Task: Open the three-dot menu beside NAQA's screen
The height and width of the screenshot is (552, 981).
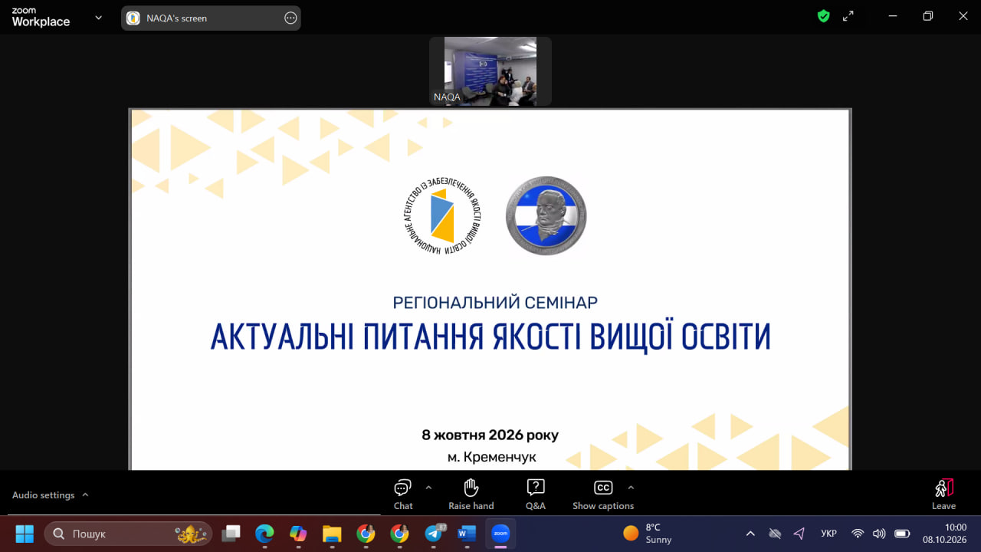Action: 290,18
